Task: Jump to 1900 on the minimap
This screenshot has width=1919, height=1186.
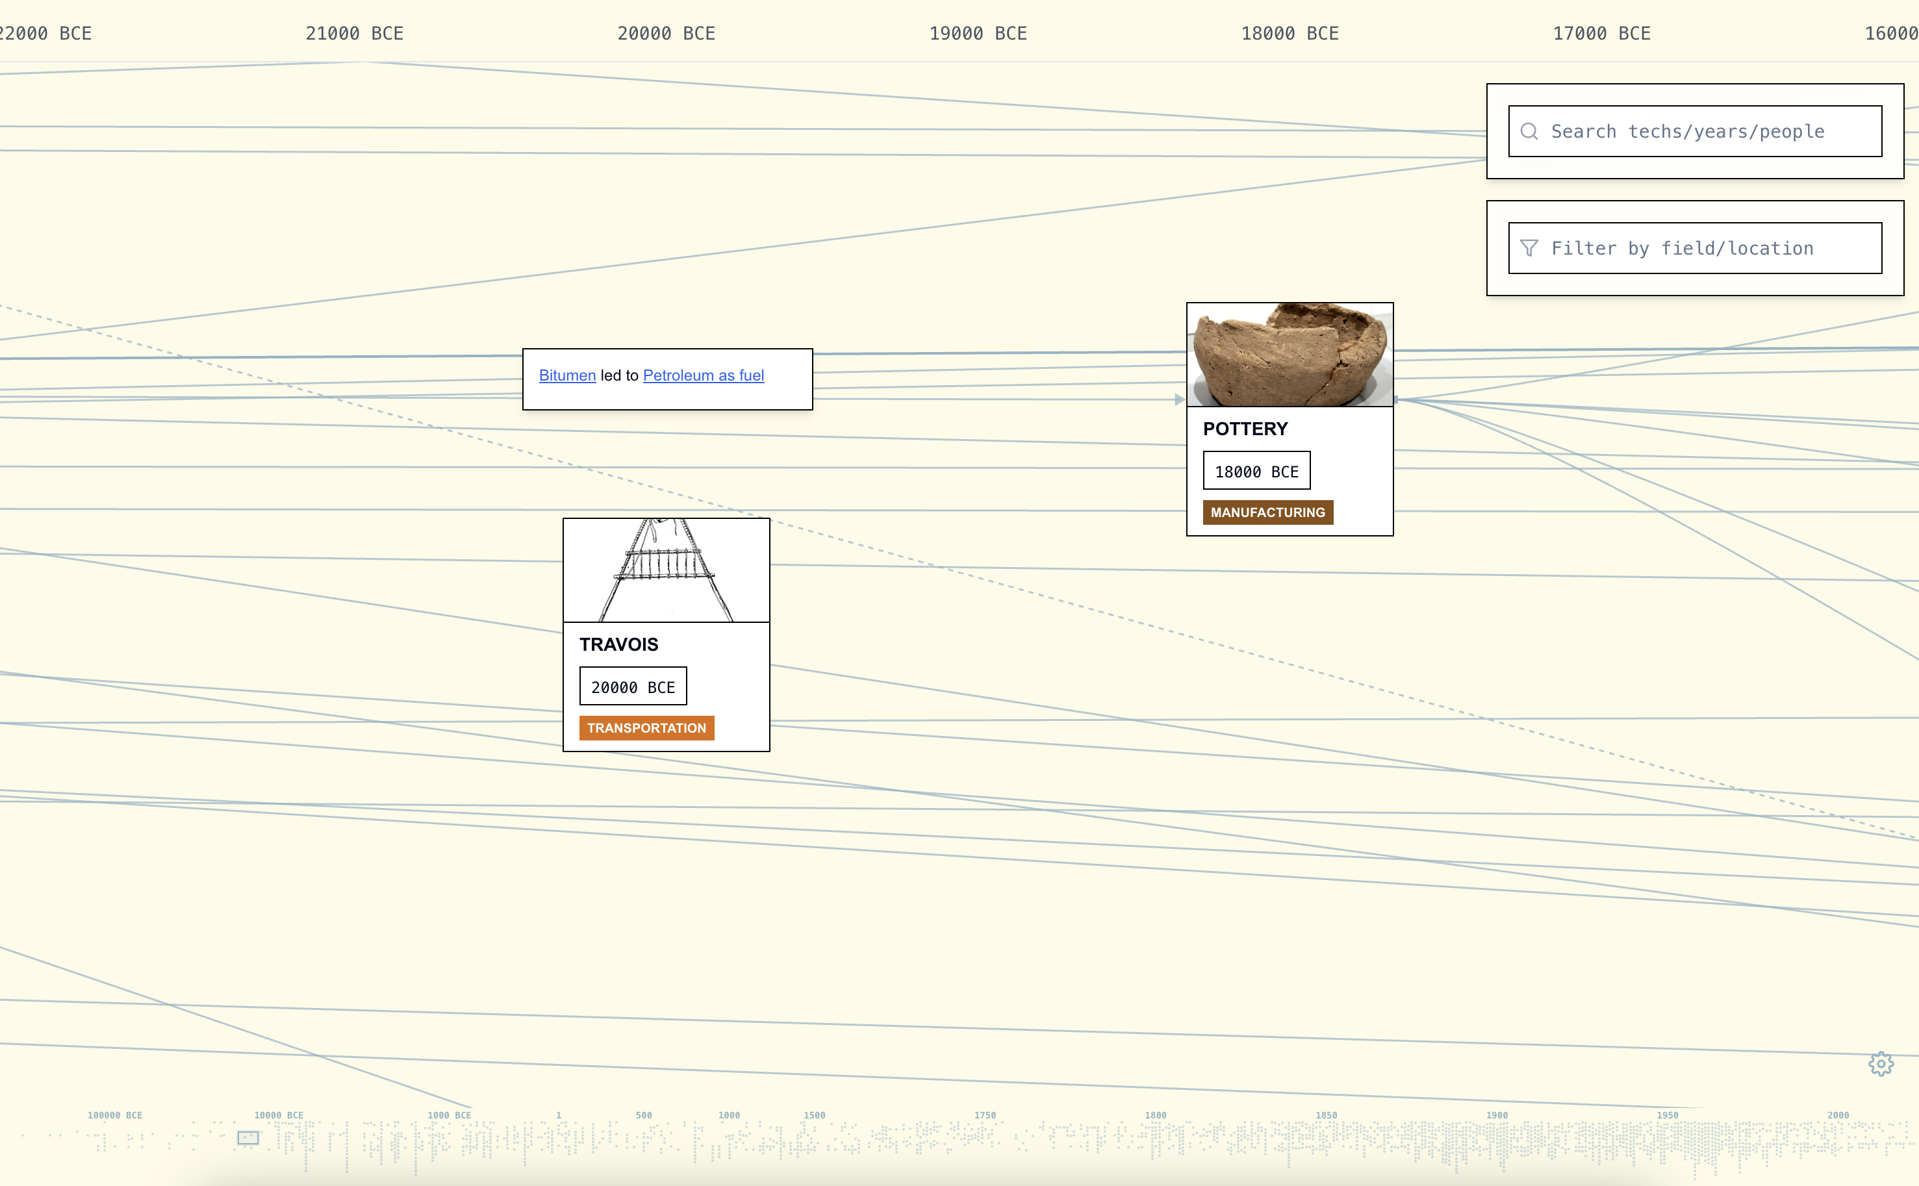Action: click(1496, 1115)
